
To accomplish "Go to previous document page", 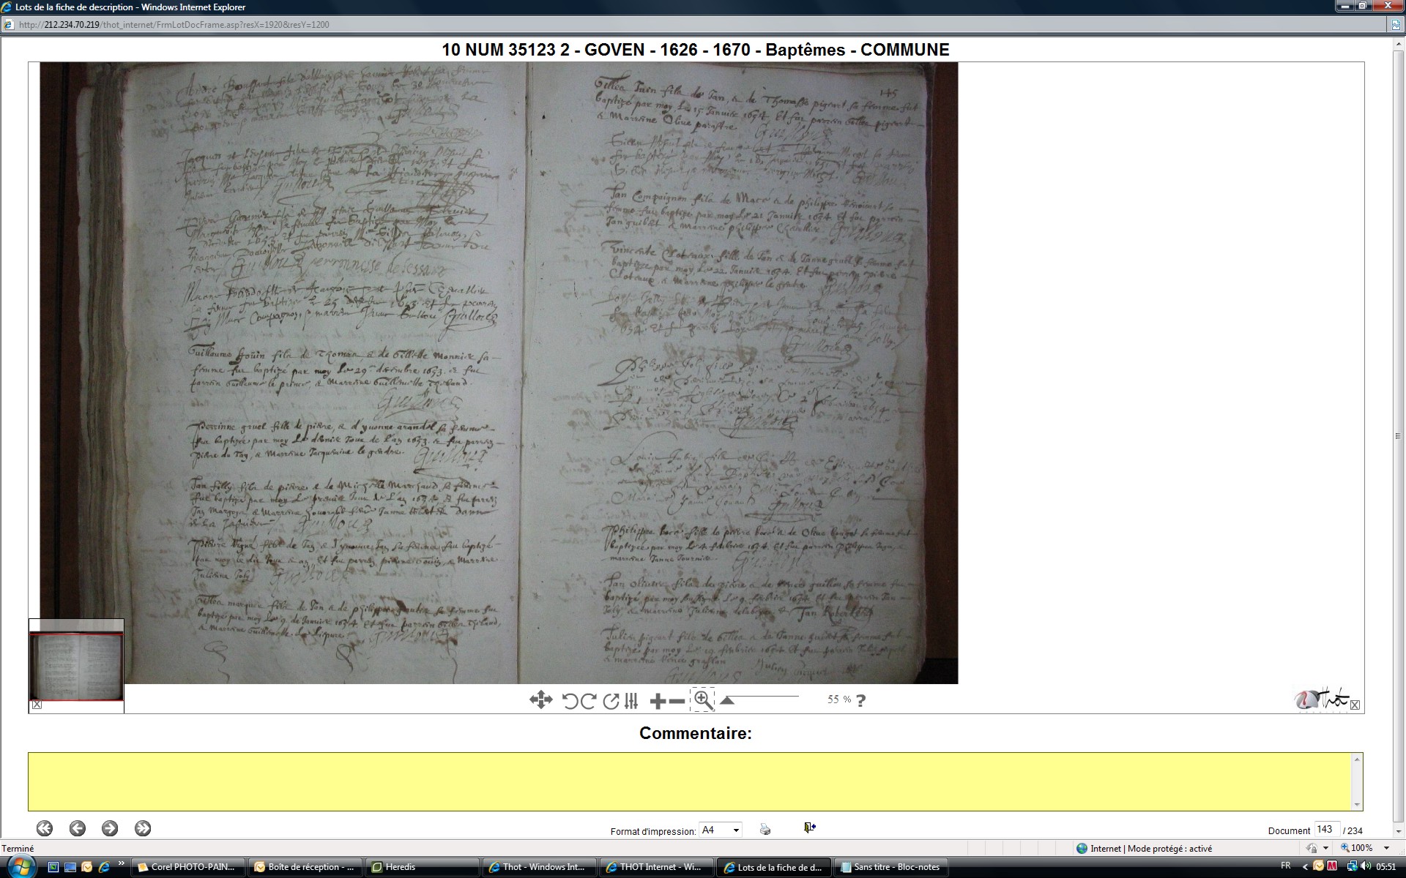I will click(x=78, y=828).
